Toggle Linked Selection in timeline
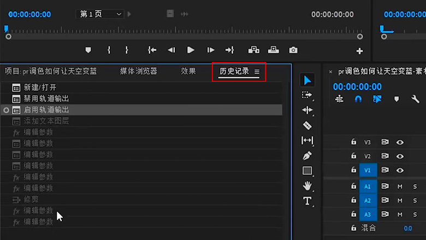The image size is (426, 240). [x=377, y=99]
